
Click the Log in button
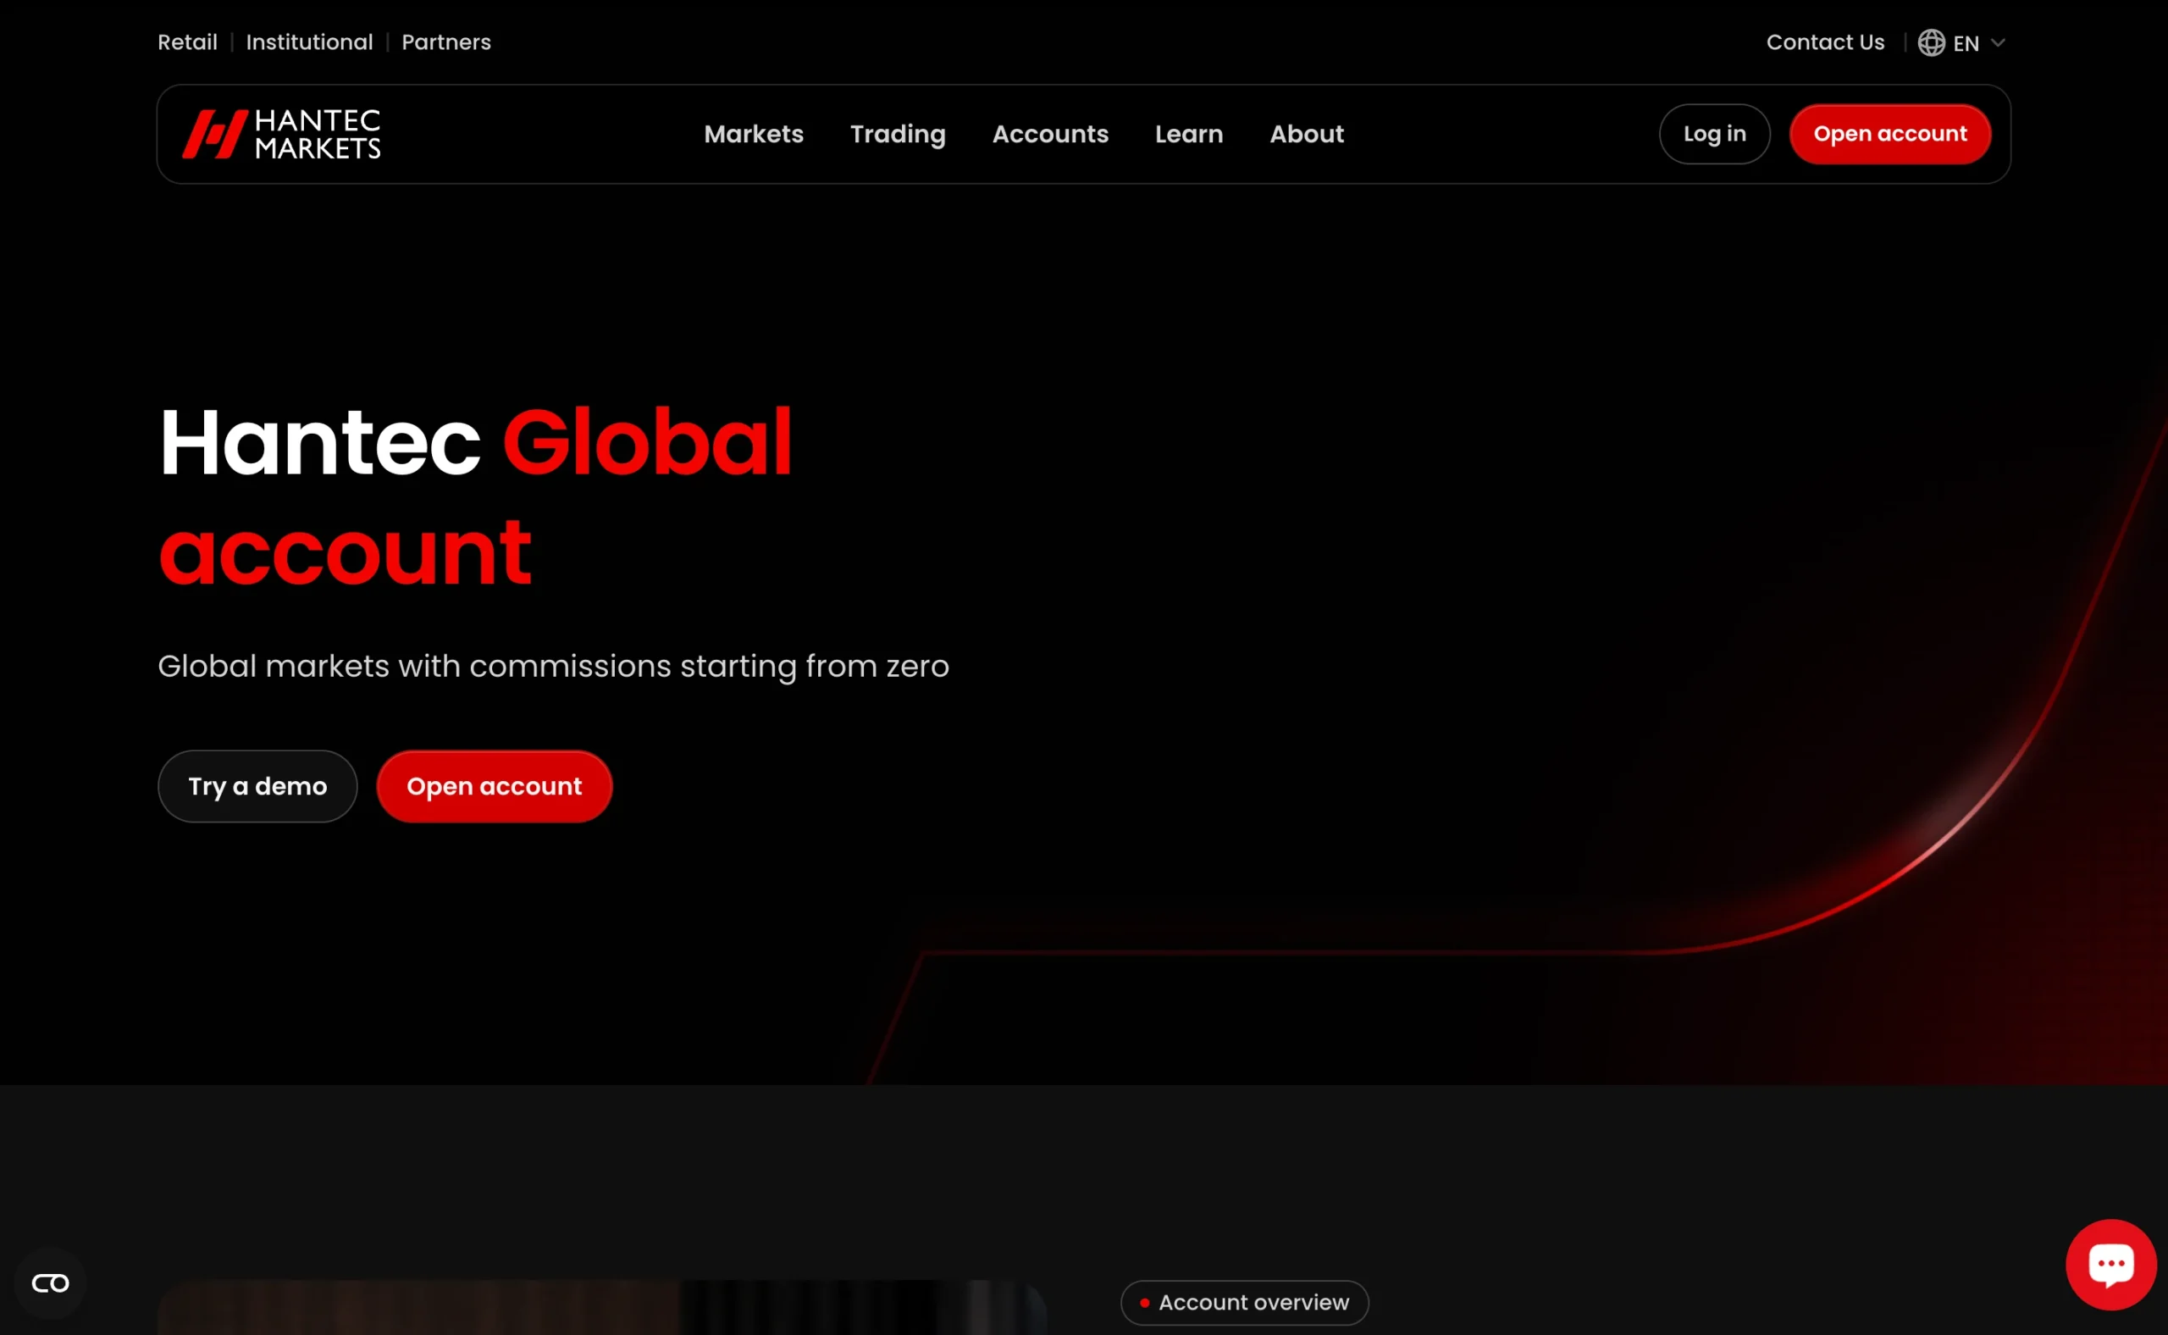click(1714, 134)
